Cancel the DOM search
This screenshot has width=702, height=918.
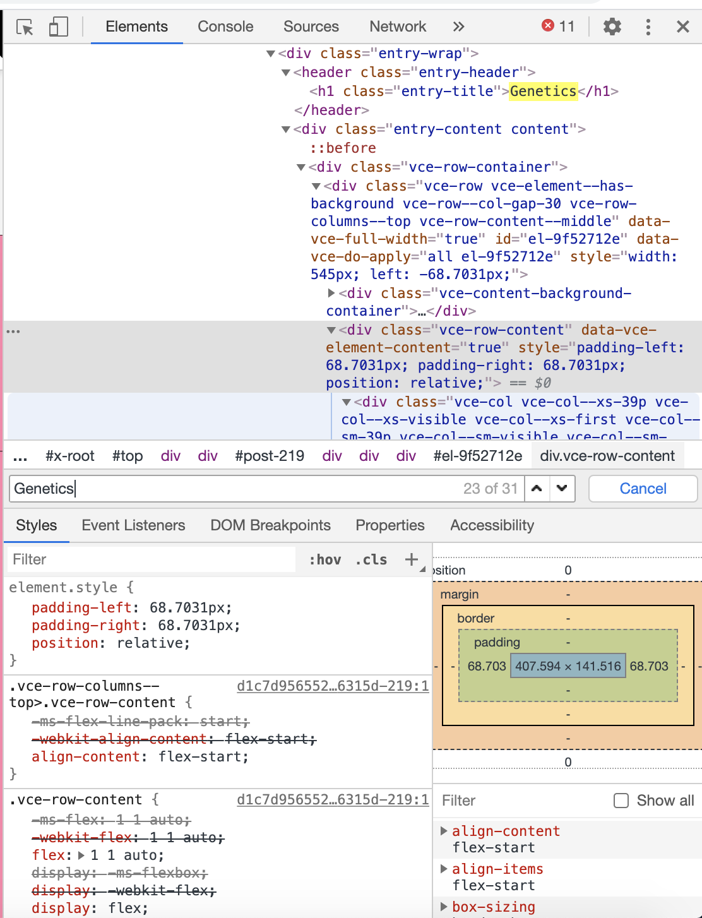pos(643,489)
